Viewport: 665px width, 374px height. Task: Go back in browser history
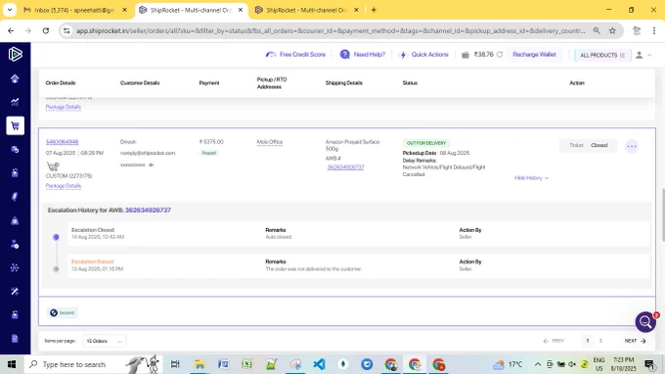11,30
